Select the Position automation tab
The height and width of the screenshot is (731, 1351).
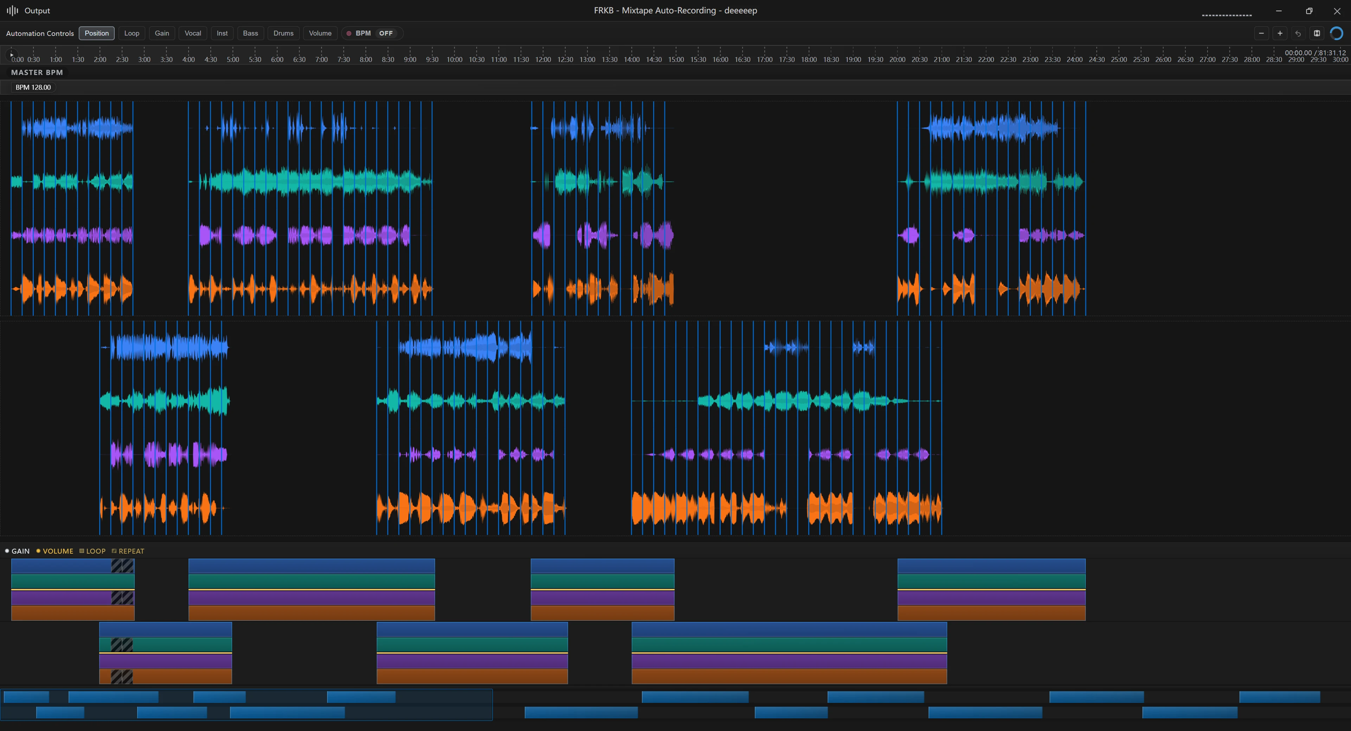click(x=96, y=33)
